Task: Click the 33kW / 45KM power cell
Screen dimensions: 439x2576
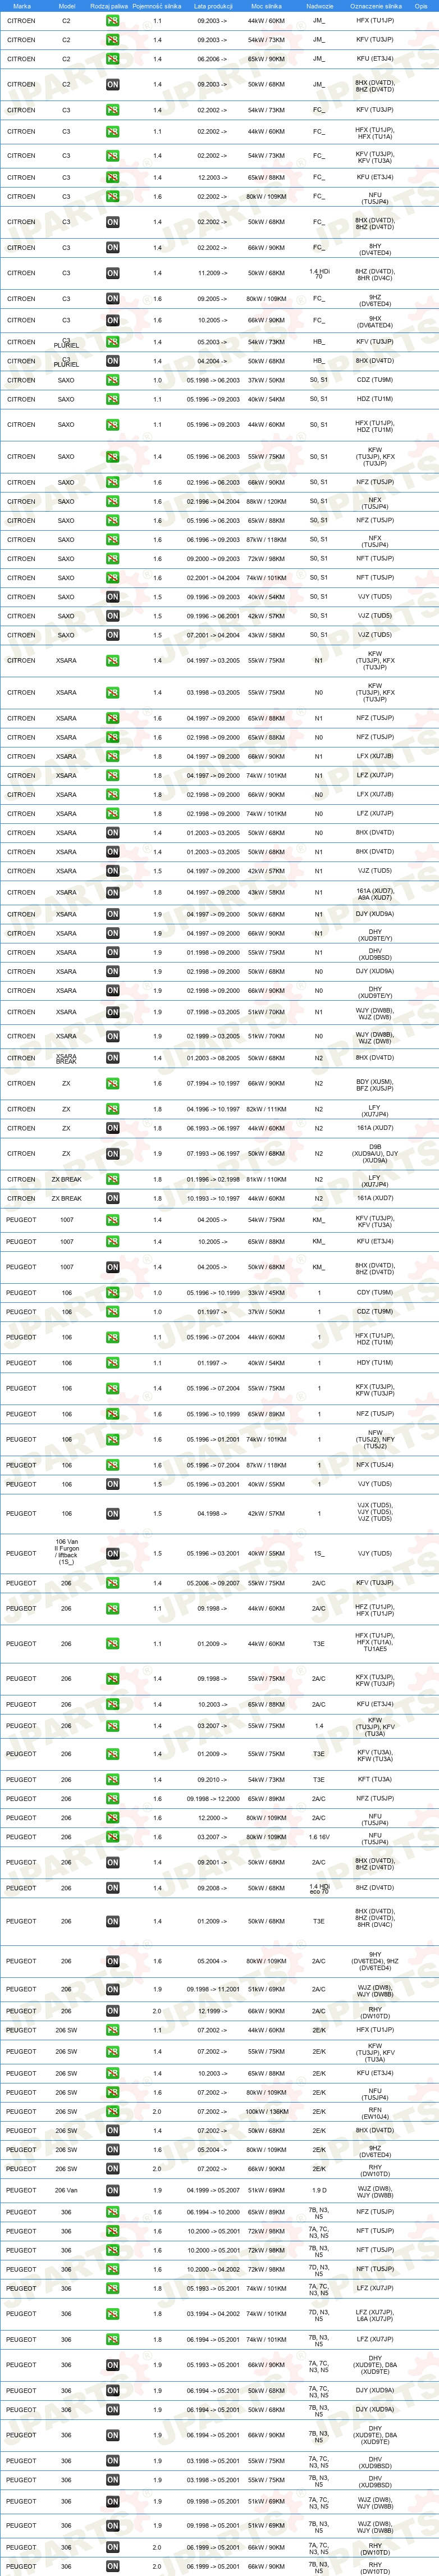Action: pyautogui.click(x=266, y=1293)
